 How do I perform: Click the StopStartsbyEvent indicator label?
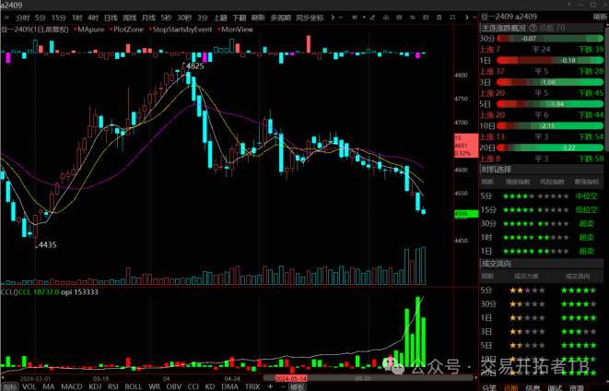[x=182, y=30]
